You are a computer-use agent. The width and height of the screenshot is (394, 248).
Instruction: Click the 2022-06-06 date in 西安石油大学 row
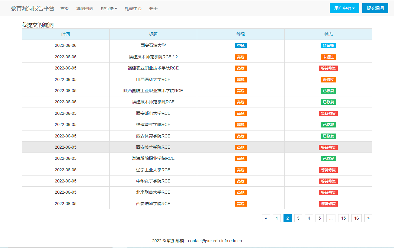click(66, 46)
